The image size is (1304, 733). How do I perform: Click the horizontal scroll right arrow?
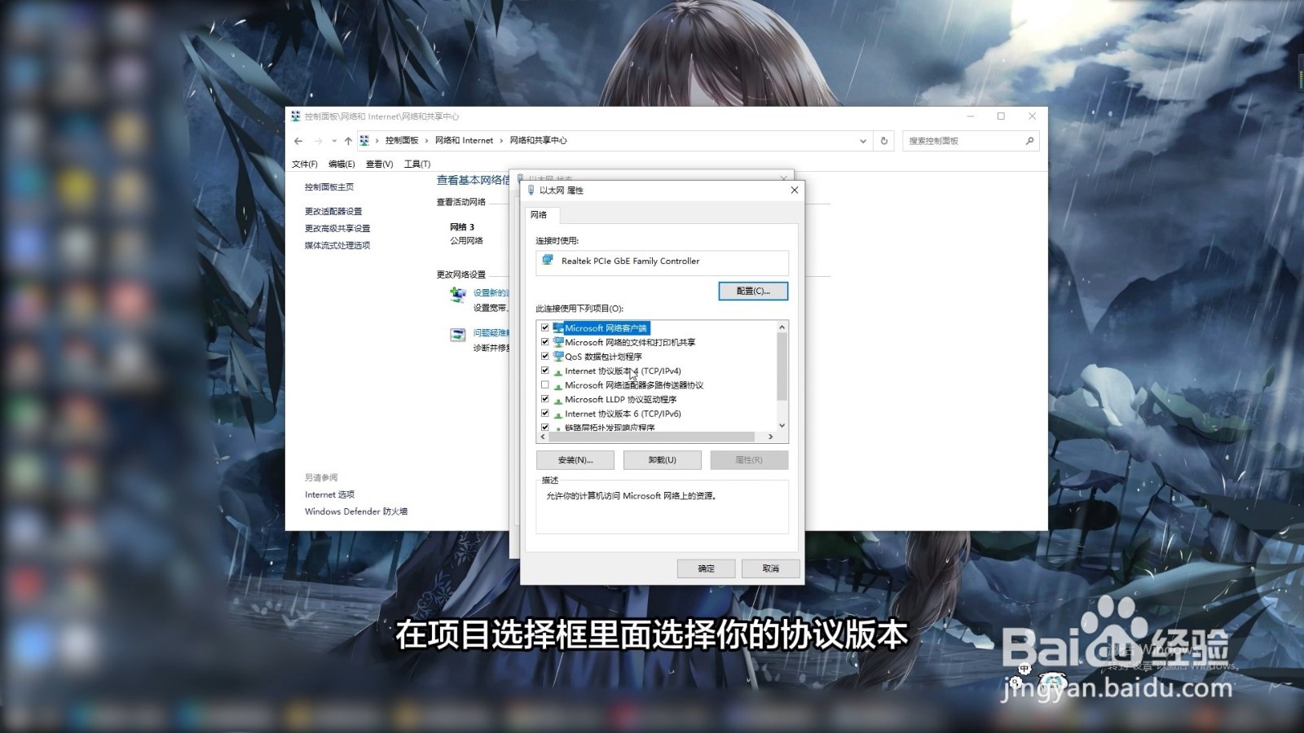(x=771, y=437)
